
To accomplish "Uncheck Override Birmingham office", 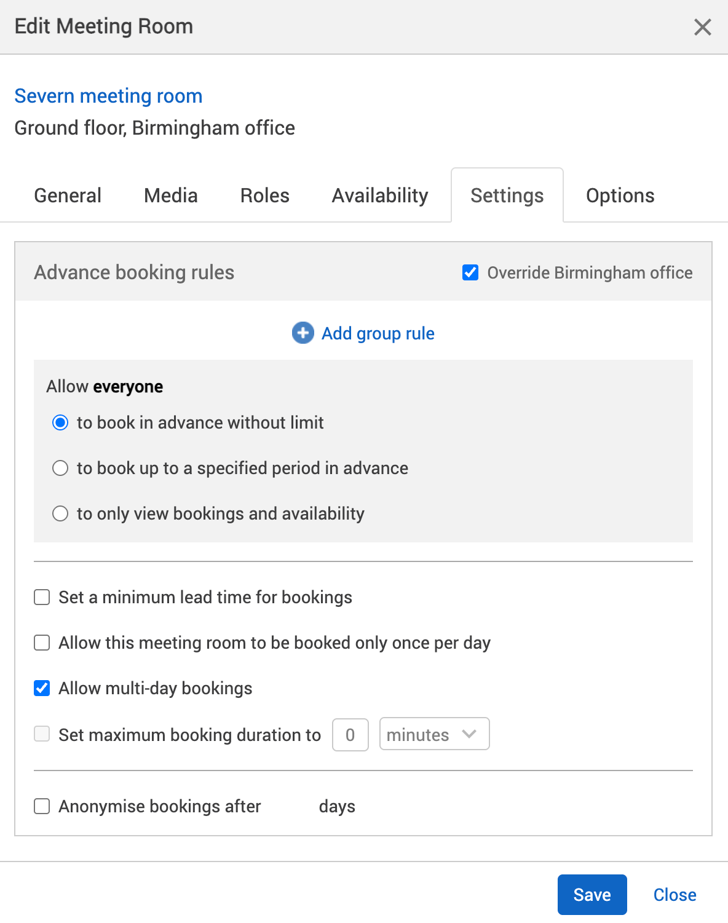I will (x=470, y=272).
